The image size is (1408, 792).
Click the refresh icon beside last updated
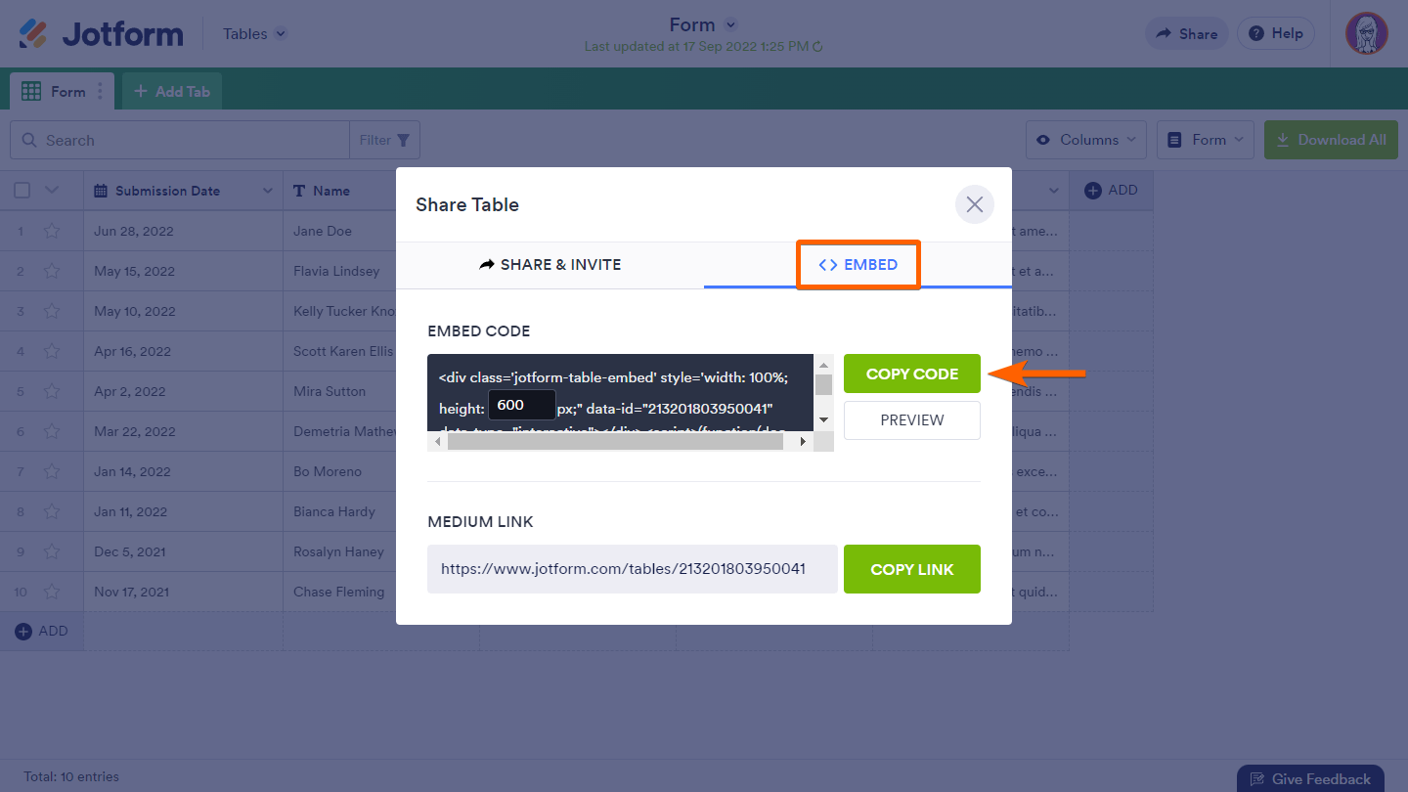click(x=817, y=46)
